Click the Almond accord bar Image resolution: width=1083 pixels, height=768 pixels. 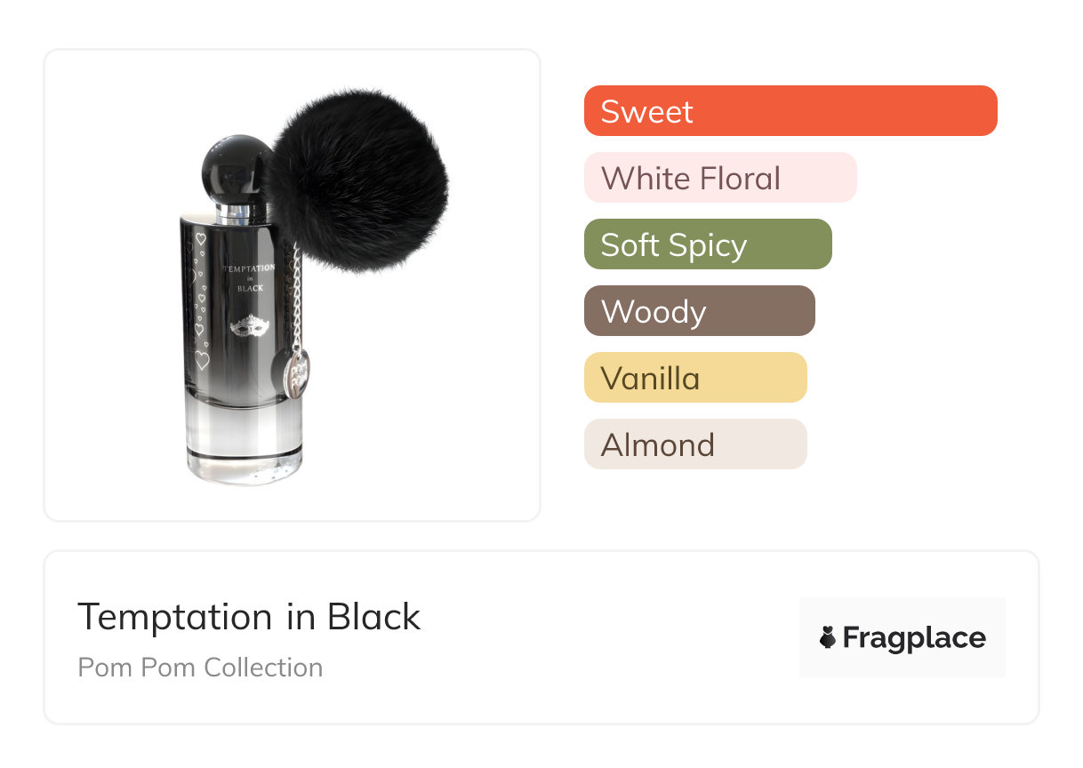click(694, 444)
